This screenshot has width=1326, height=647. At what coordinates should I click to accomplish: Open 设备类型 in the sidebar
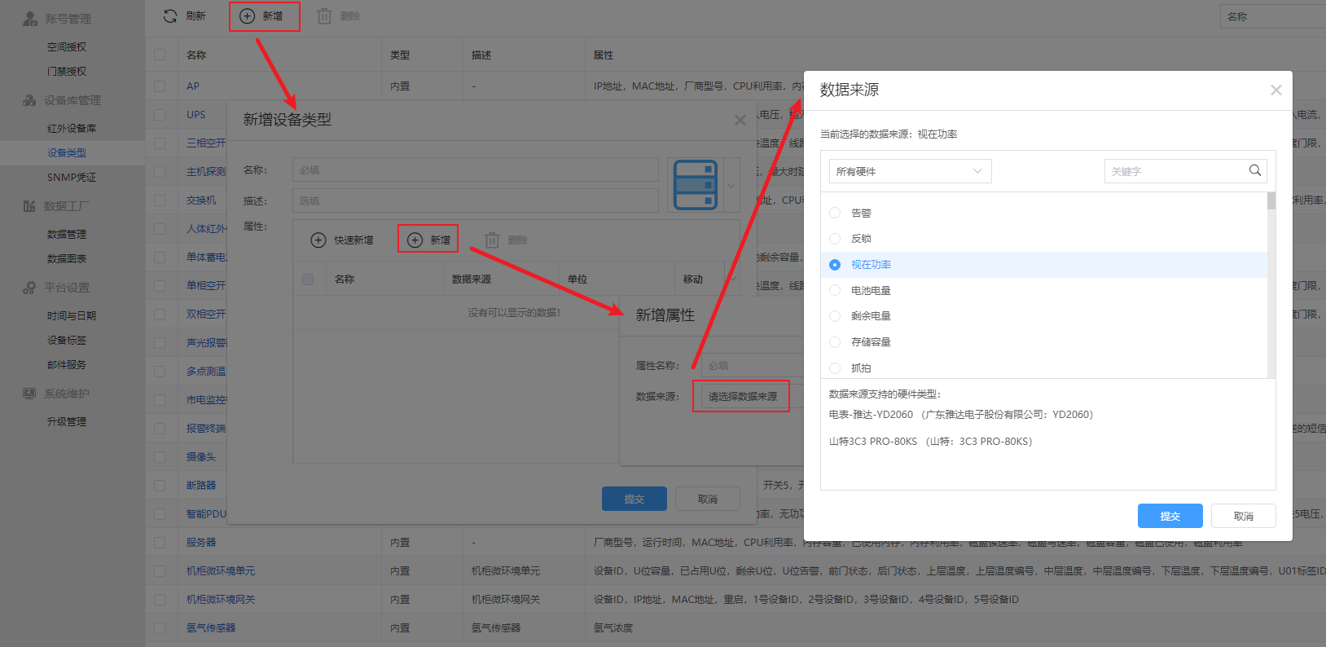click(67, 153)
